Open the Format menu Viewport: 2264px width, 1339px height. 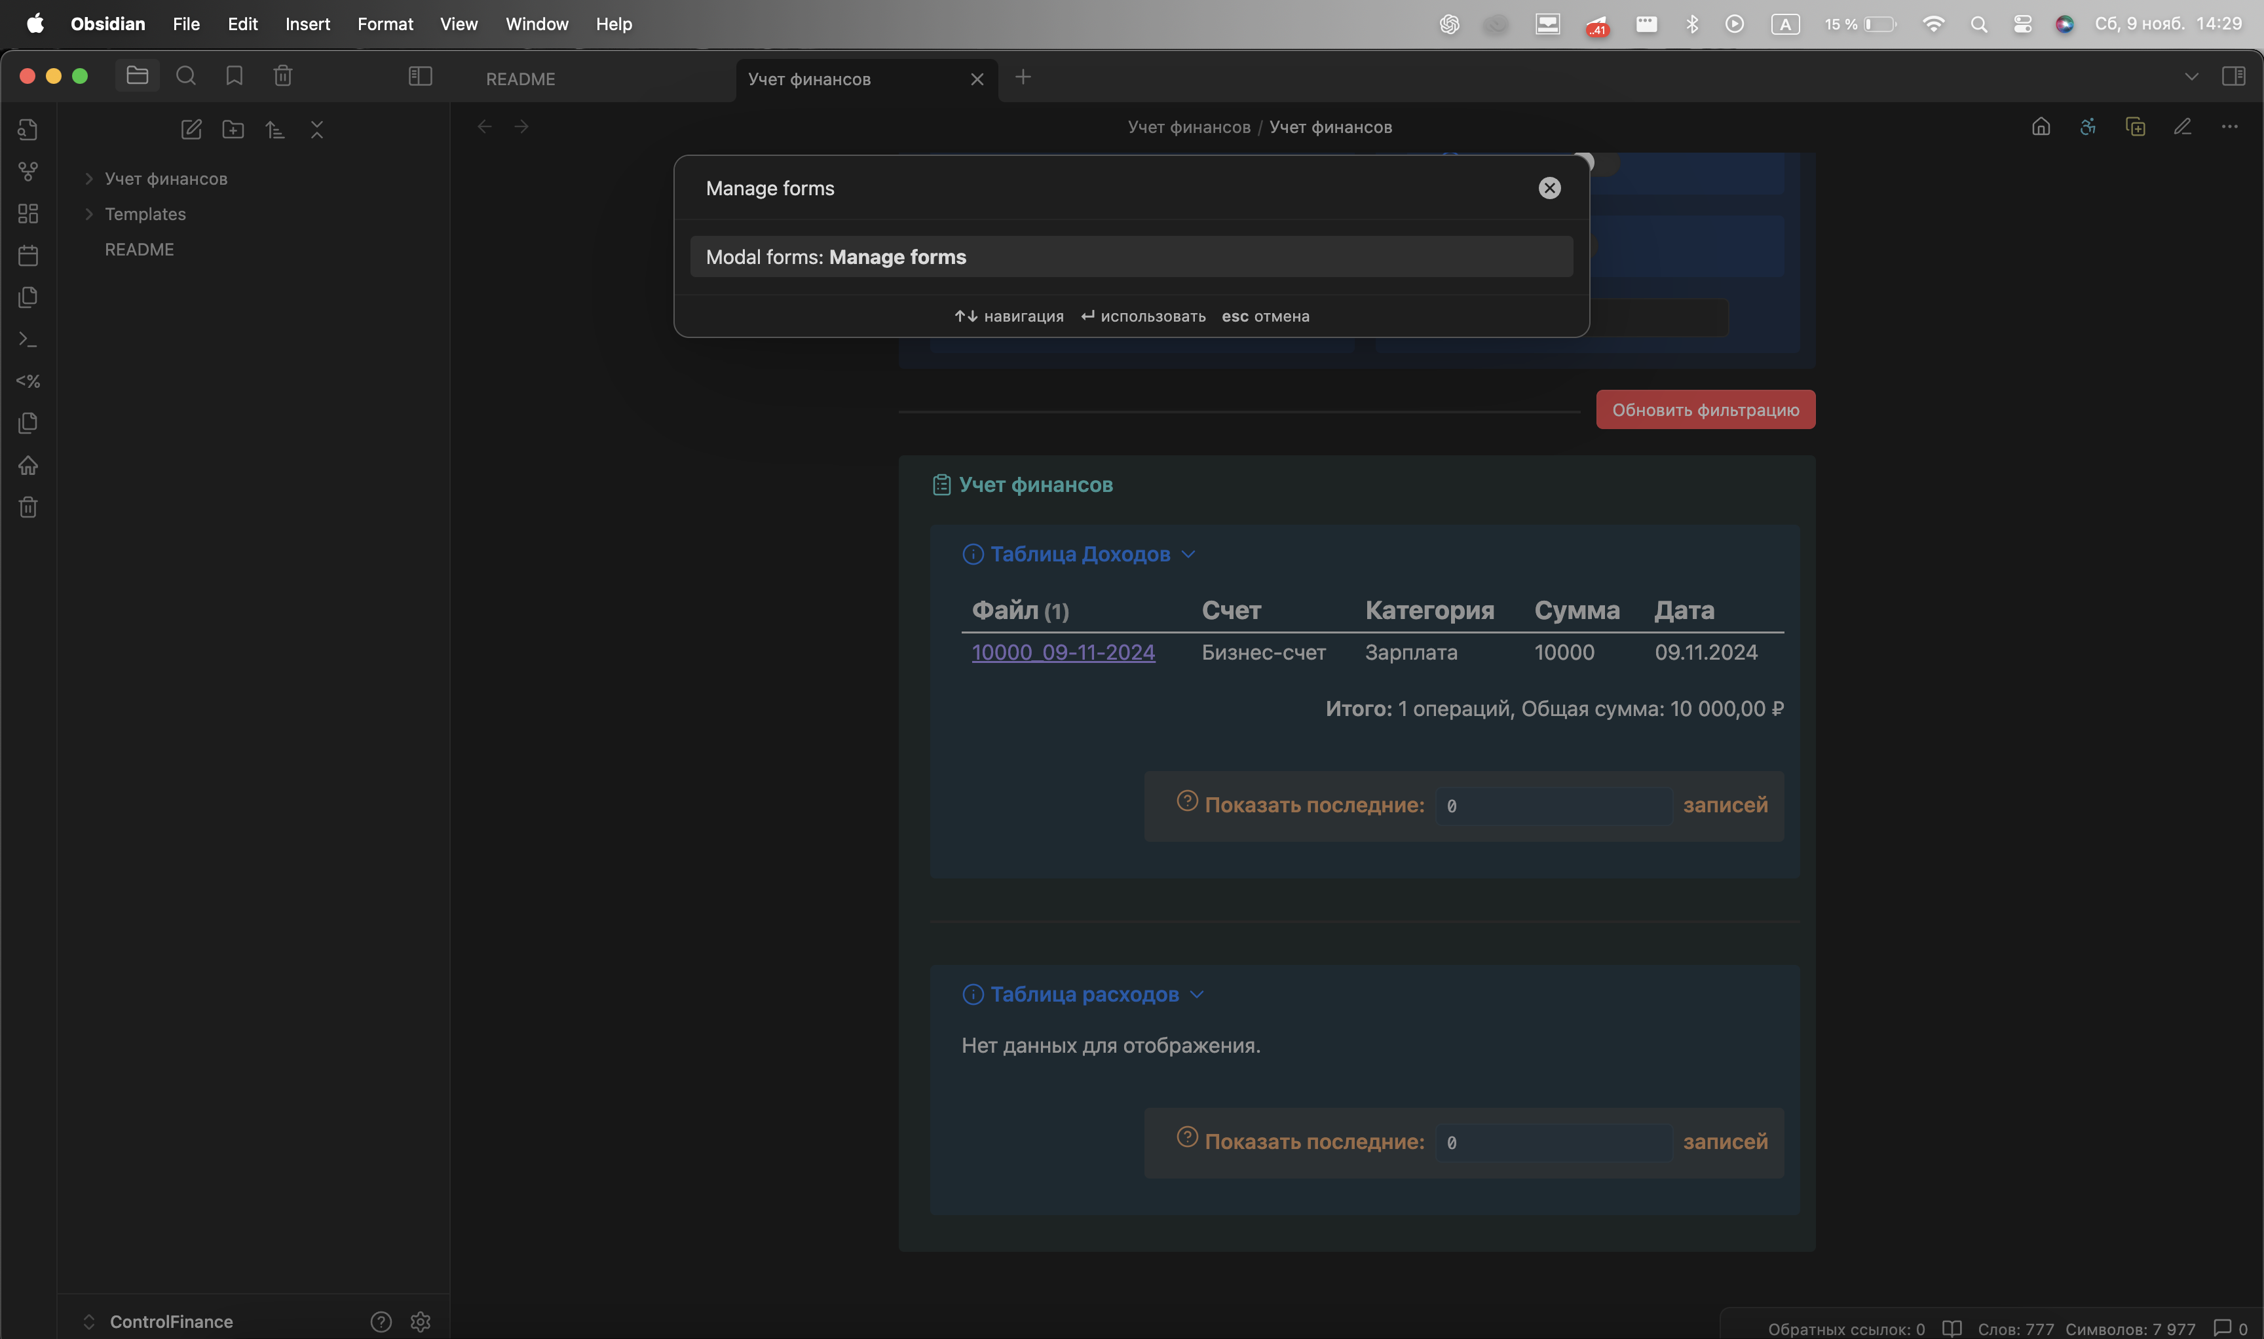385,24
